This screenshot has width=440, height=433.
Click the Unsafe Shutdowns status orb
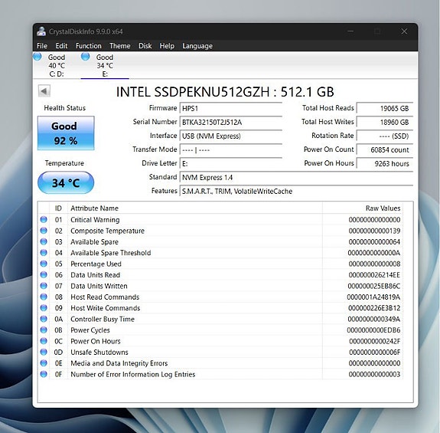pyautogui.click(x=44, y=352)
